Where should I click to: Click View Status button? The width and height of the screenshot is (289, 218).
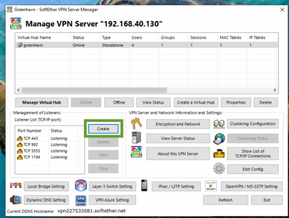point(153,102)
